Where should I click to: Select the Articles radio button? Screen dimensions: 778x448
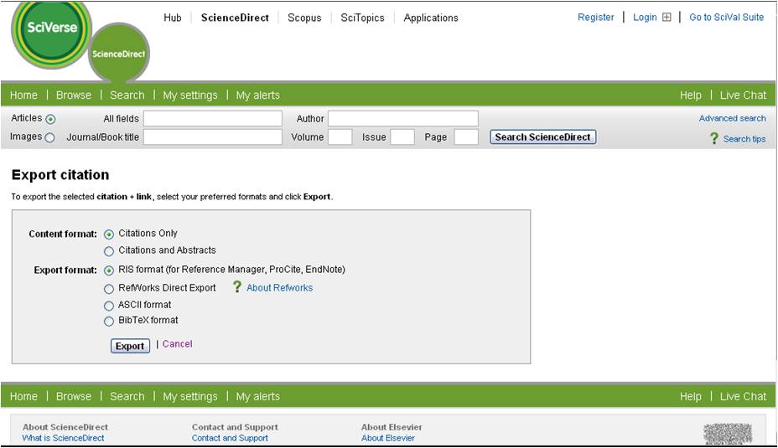[x=50, y=119]
